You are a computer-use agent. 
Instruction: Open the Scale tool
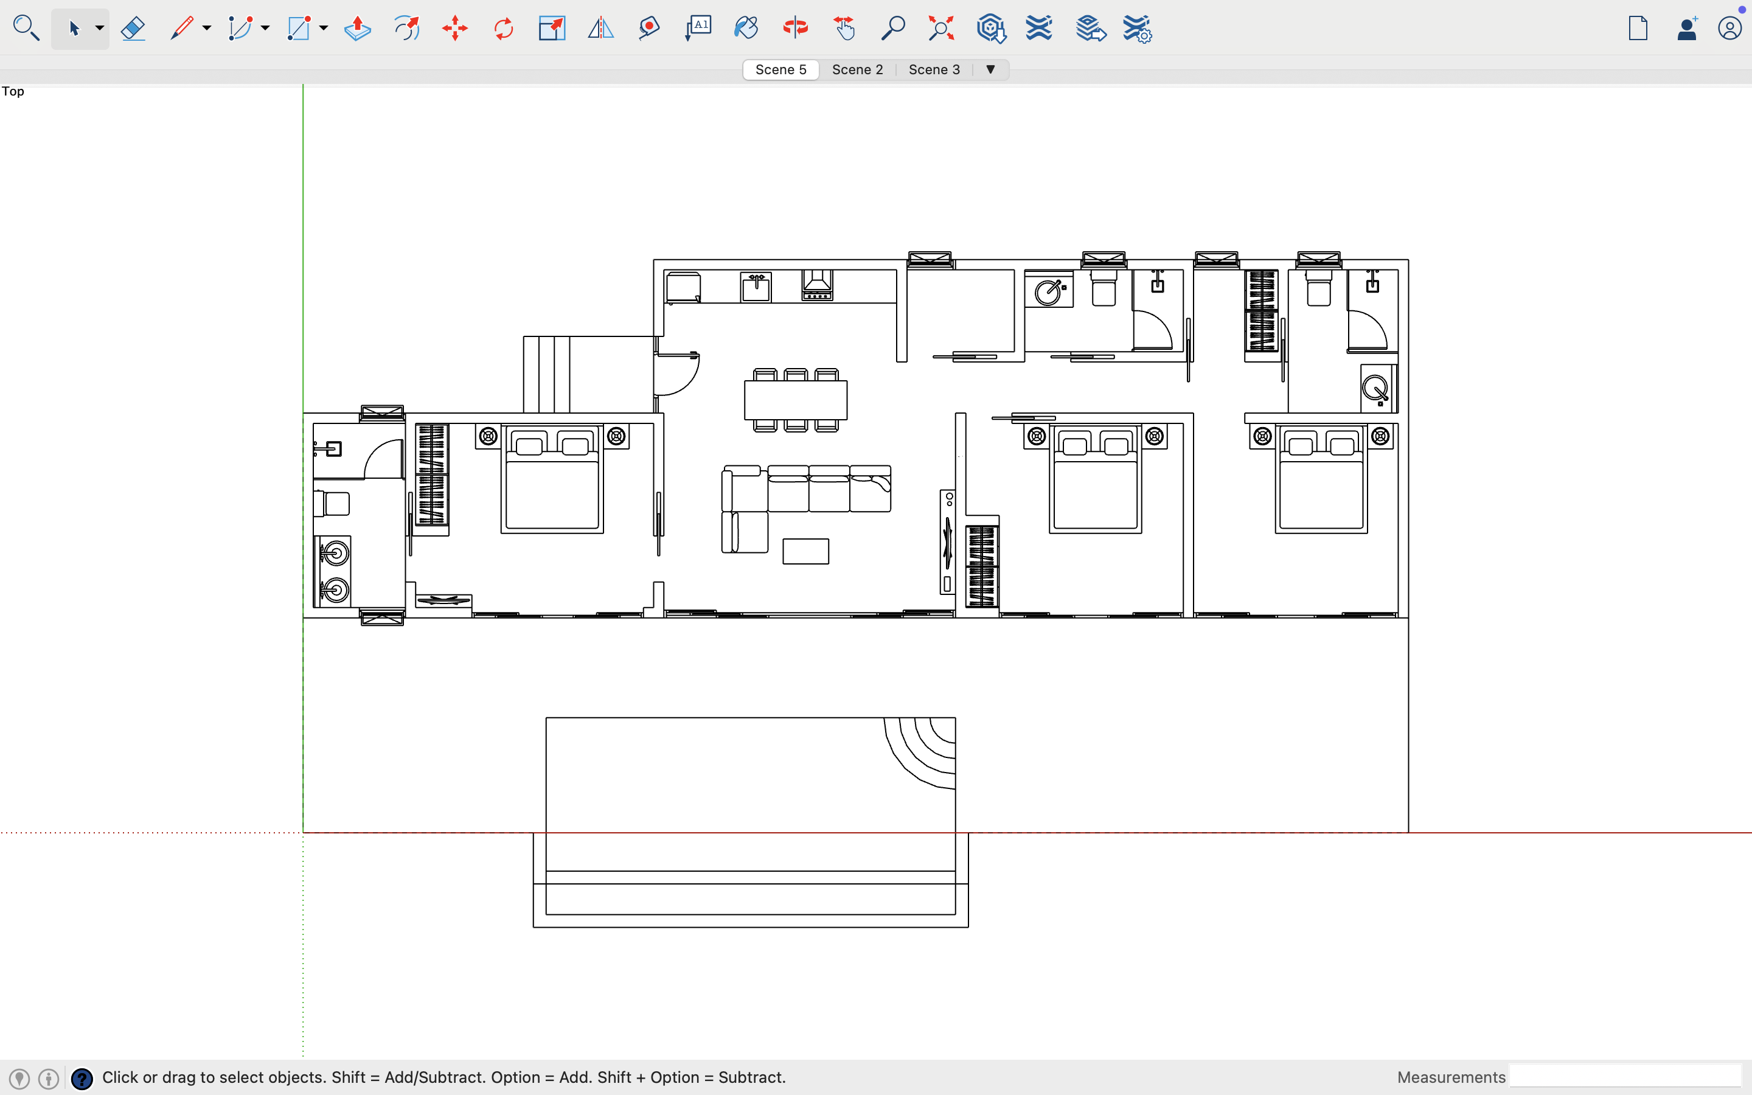(x=551, y=28)
